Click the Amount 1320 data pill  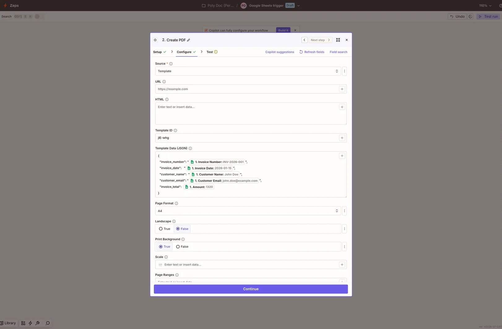pyautogui.click(x=199, y=187)
